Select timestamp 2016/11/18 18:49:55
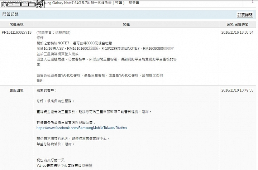The height and width of the screenshot is (170, 258). (237, 90)
